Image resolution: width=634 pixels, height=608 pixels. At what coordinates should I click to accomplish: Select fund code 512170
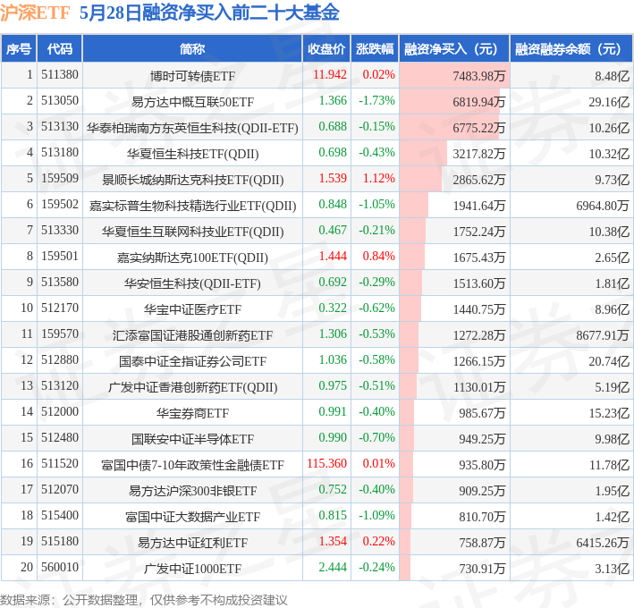point(60,308)
